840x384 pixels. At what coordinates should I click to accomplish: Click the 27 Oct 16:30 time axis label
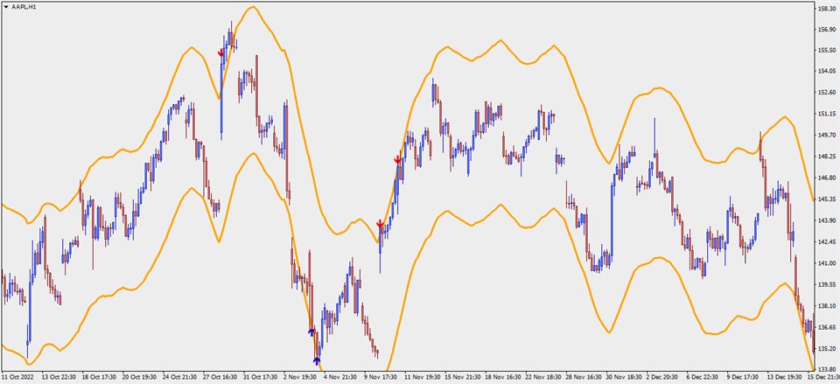pyautogui.click(x=219, y=377)
